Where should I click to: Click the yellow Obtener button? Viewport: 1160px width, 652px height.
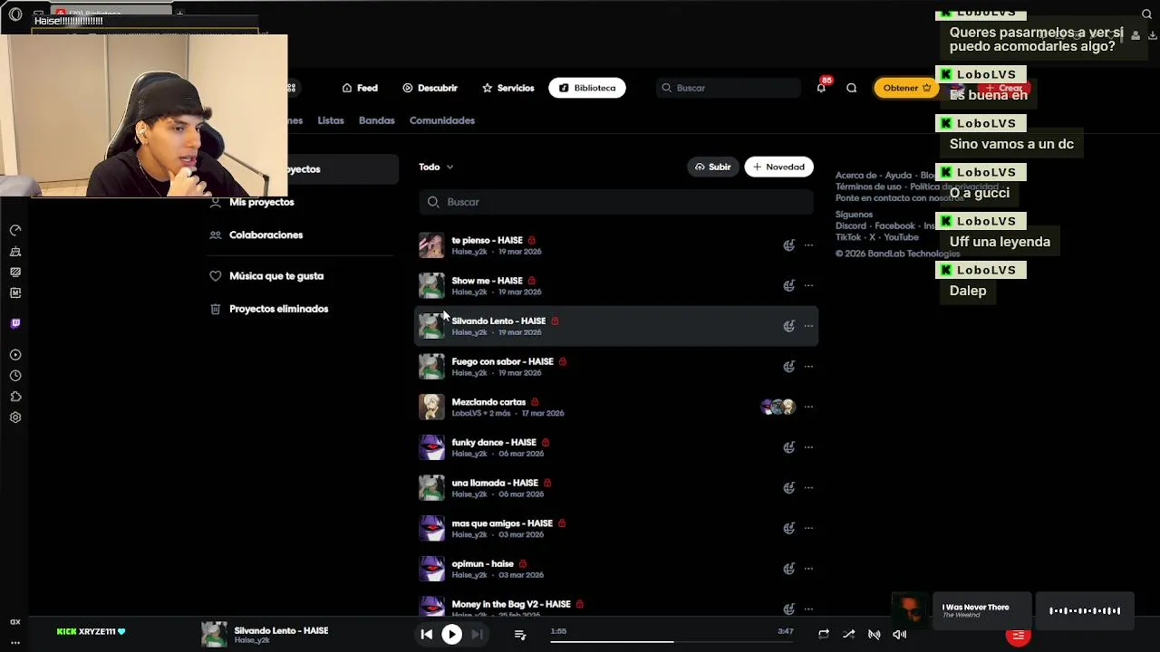[906, 88]
